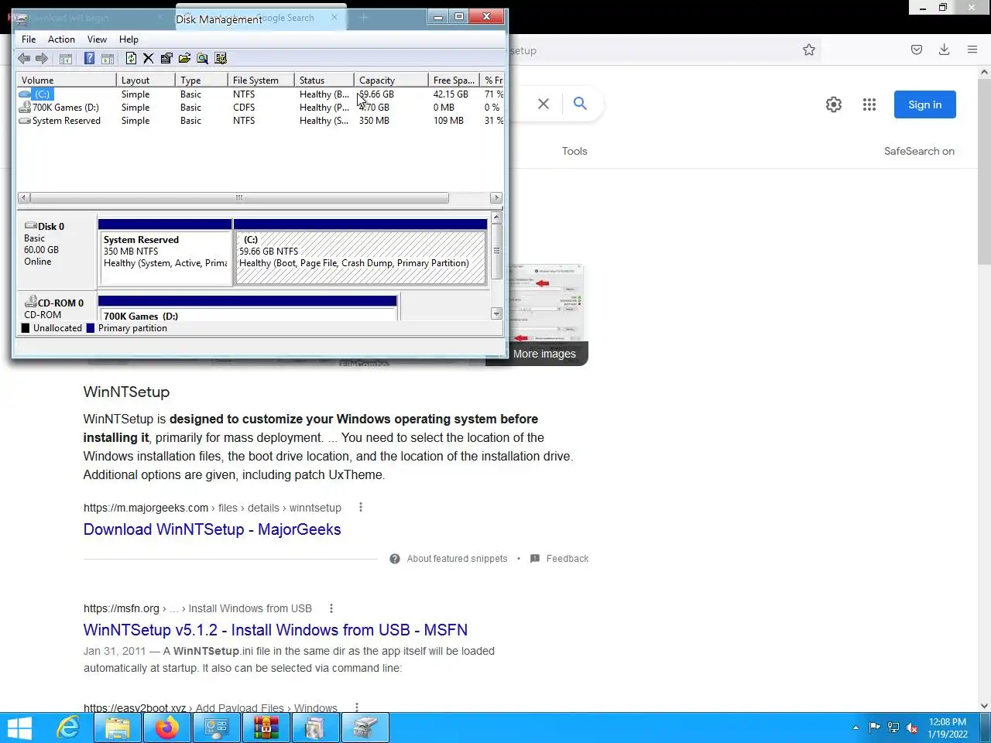Click the Open folder toolbar icon
The height and width of the screenshot is (743, 991).
pos(184,58)
